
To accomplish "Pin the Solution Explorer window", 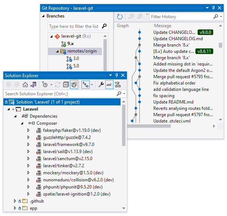I will (x=117, y=75).
